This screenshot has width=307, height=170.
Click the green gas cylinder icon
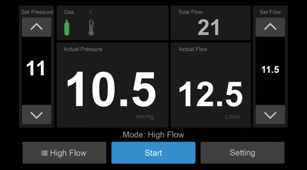click(x=68, y=27)
